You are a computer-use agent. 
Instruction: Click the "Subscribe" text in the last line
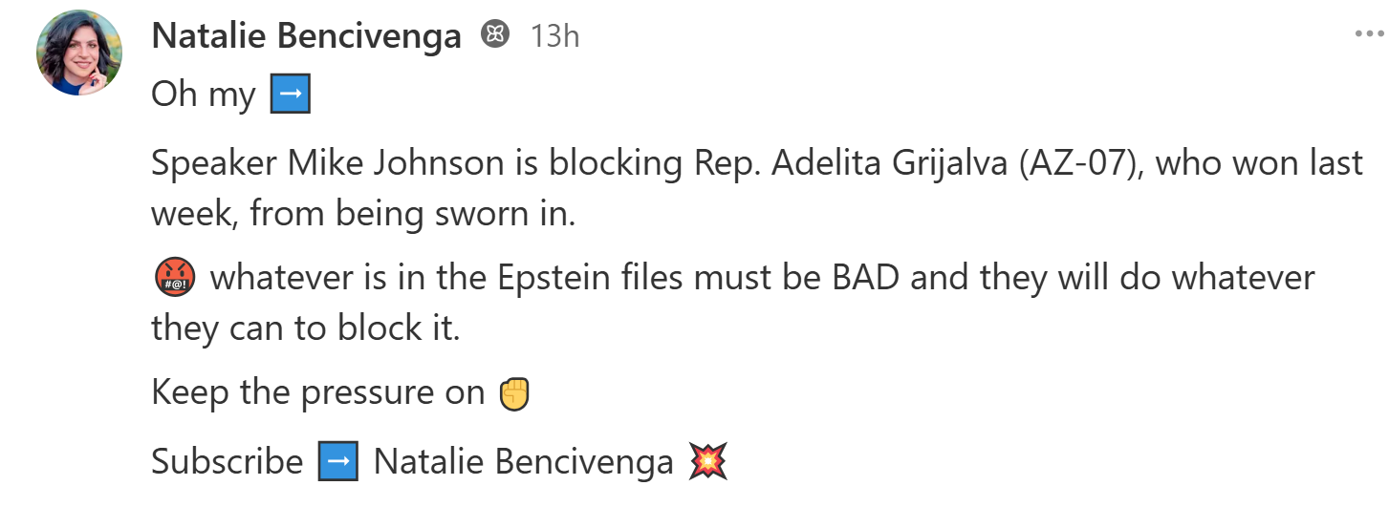coord(227,462)
